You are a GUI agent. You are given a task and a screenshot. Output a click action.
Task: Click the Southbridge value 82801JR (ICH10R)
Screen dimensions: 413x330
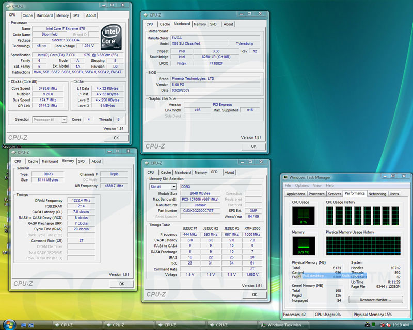pyautogui.click(x=216, y=57)
